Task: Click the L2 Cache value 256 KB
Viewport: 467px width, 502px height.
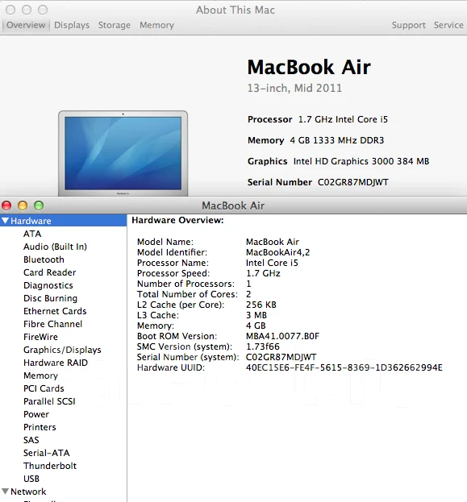Action: pyautogui.click(x=261, y=305)
